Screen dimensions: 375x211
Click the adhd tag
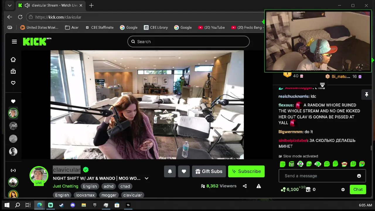[108, 186]
